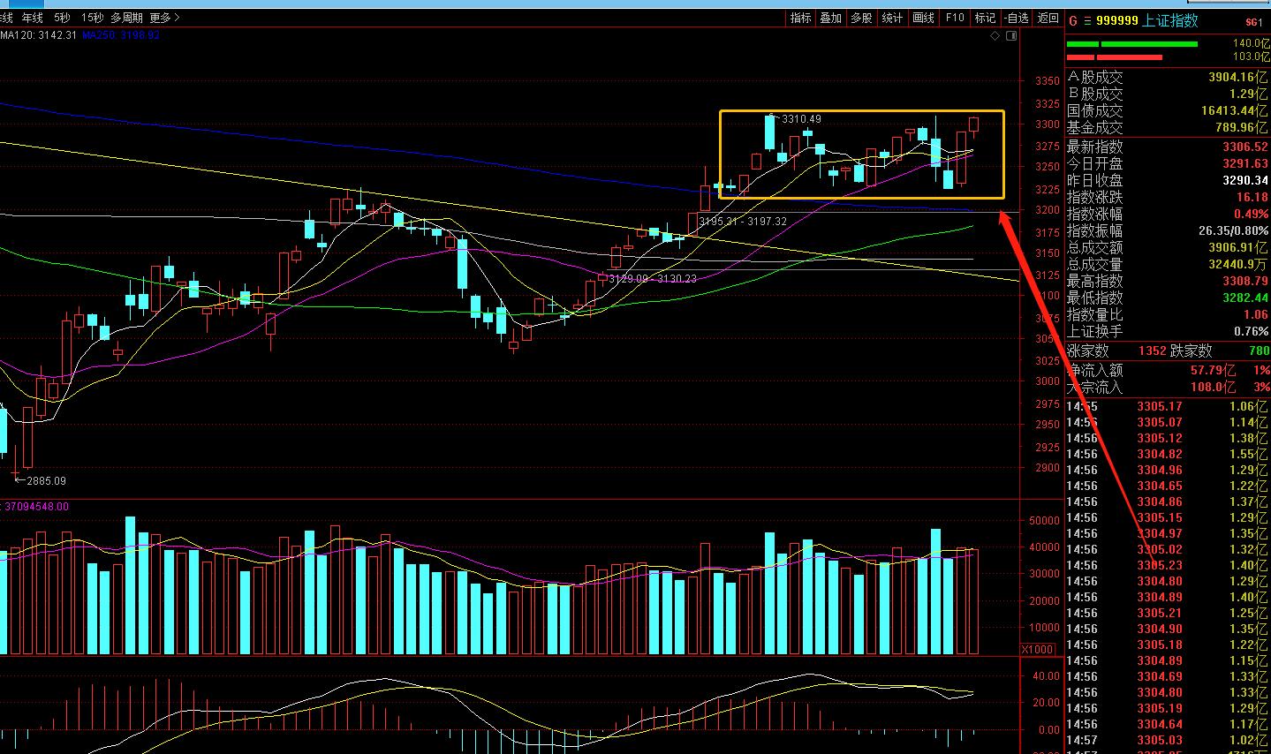This screenshot has width=1271, height=754.
Task: Activate the 画线 drawing tools
Action: coord(923,18)
